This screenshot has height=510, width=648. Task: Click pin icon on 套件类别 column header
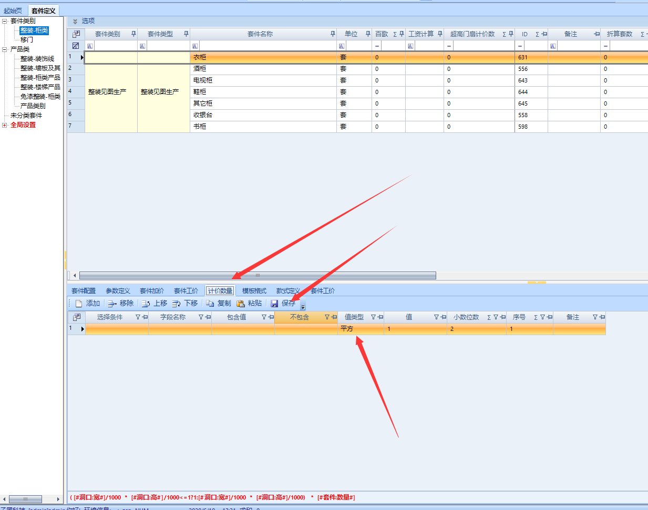pos(133,34)
